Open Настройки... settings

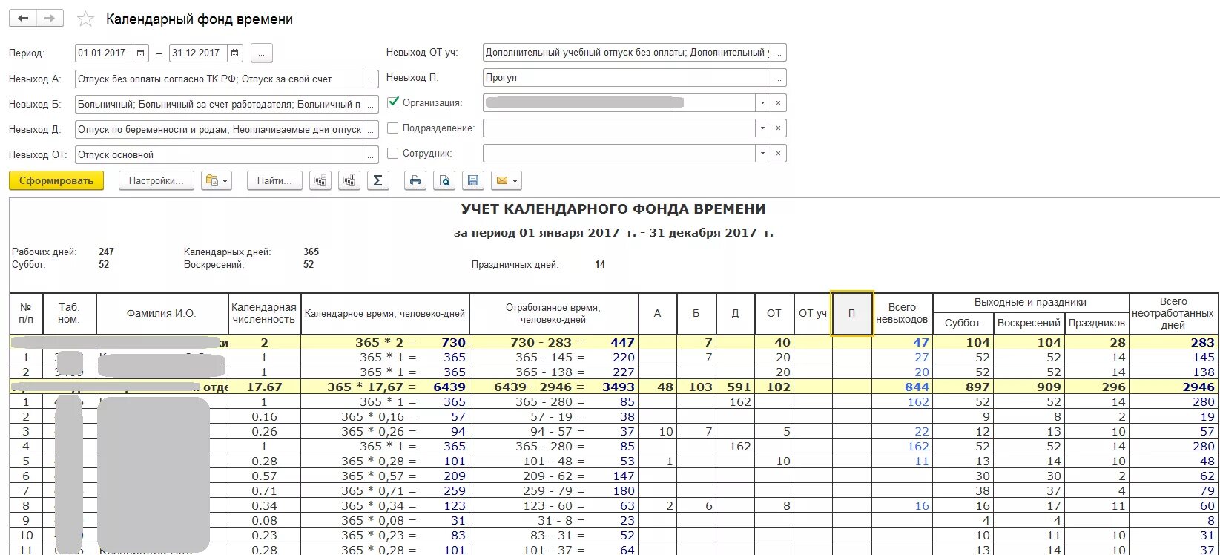click(156, 180)
